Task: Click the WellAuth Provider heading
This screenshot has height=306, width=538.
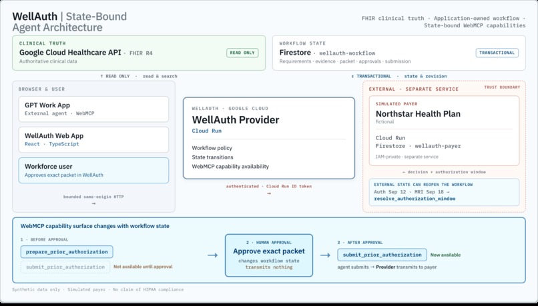Action: click(236, 120)
